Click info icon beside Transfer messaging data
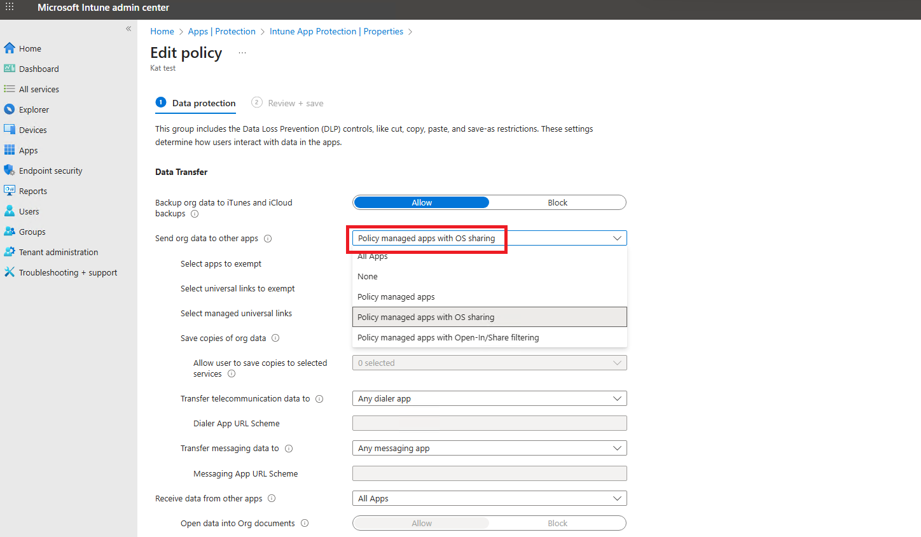 click(x=289, y=449)
